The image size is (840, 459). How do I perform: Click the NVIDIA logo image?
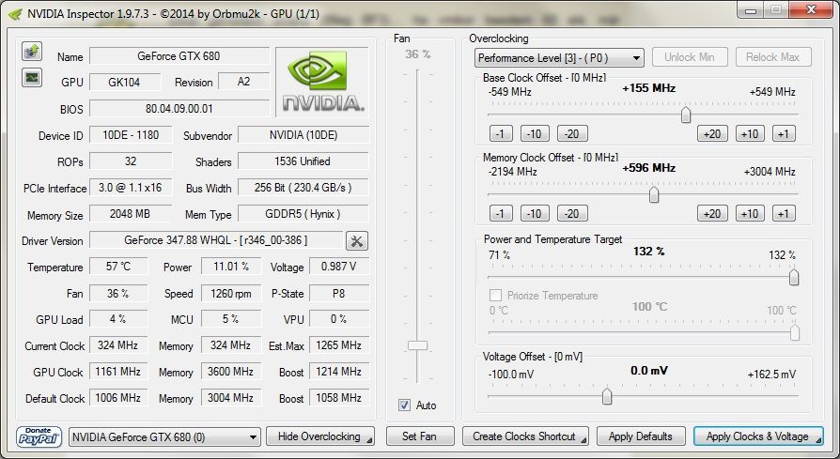coord(323,82)
